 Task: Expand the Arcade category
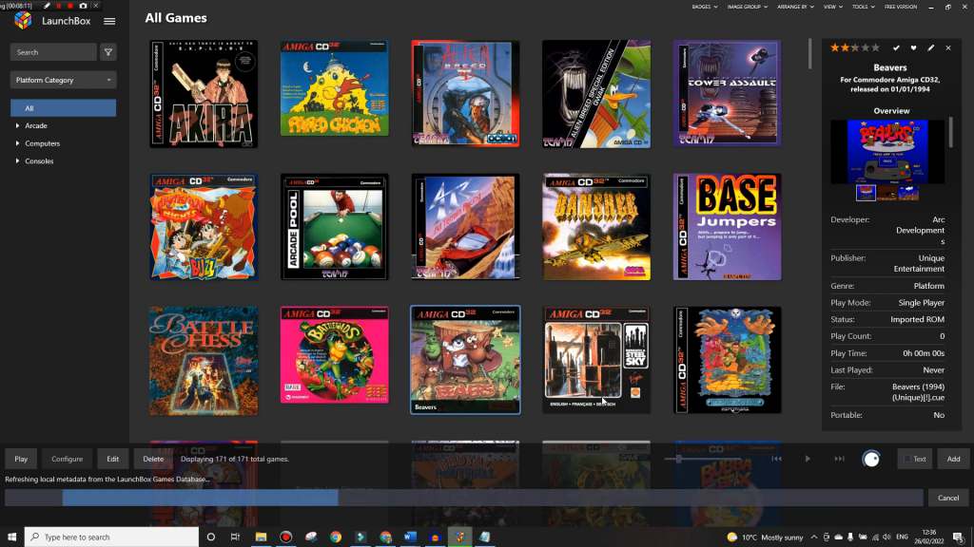[x=17, y=126]
